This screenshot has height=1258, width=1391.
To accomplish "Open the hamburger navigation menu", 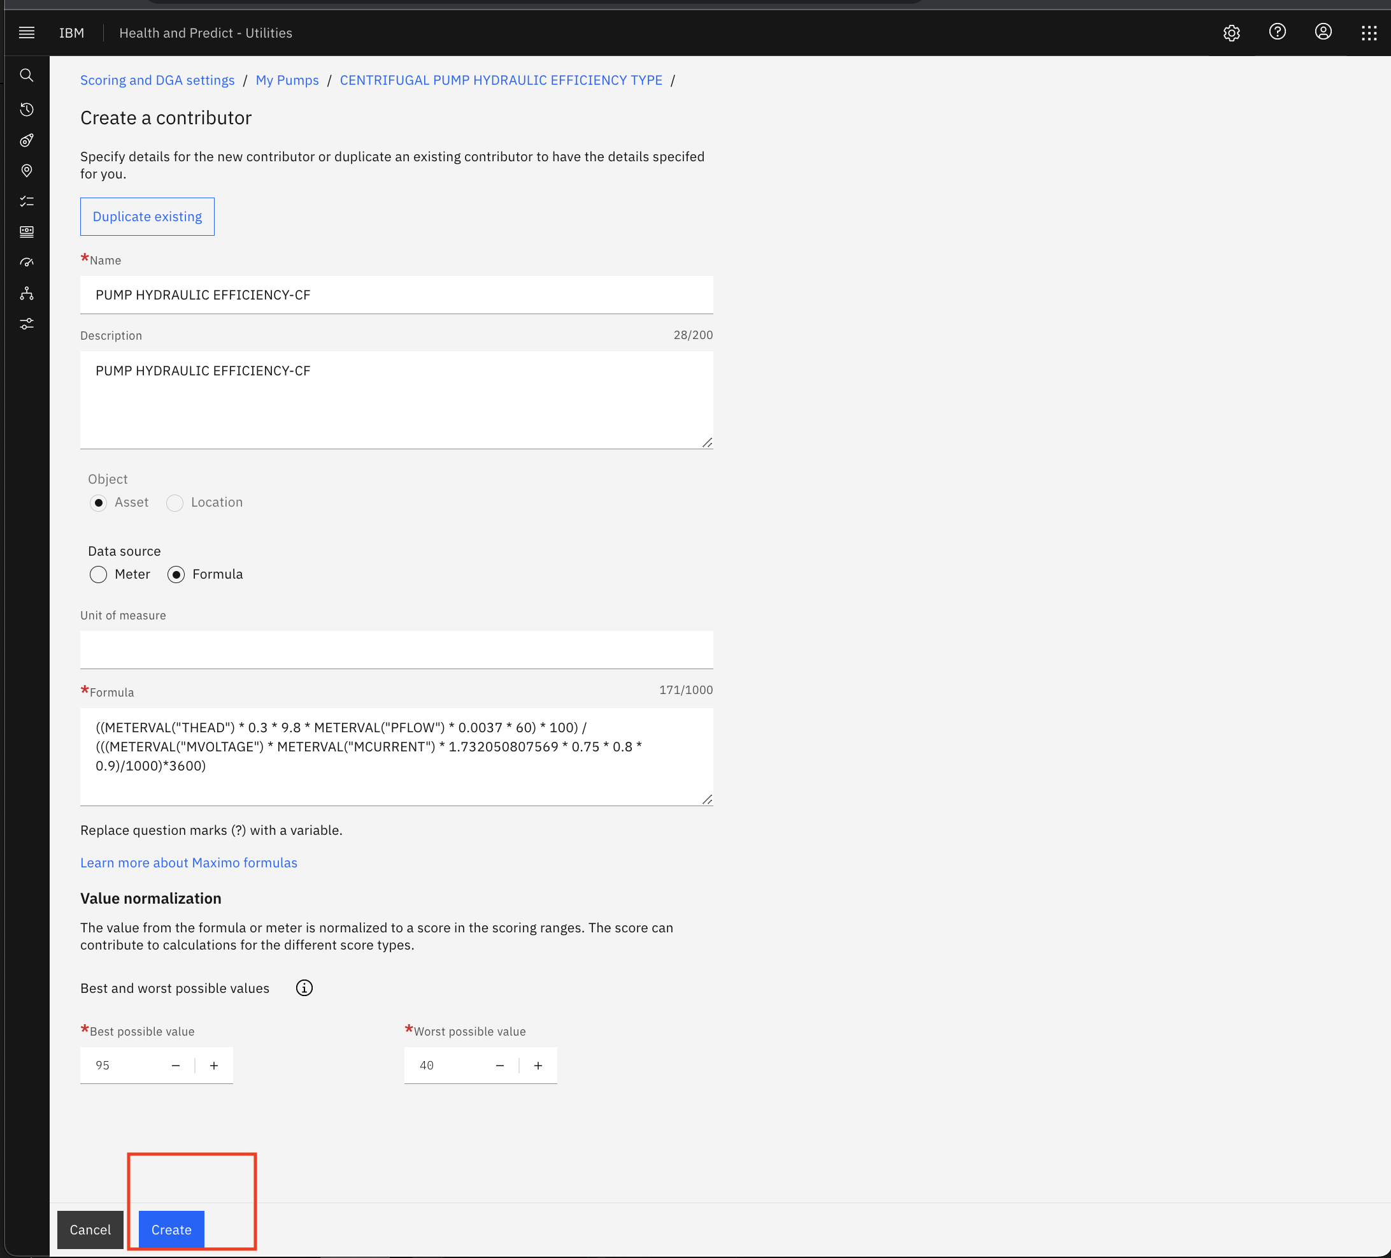I will [27, 33].
